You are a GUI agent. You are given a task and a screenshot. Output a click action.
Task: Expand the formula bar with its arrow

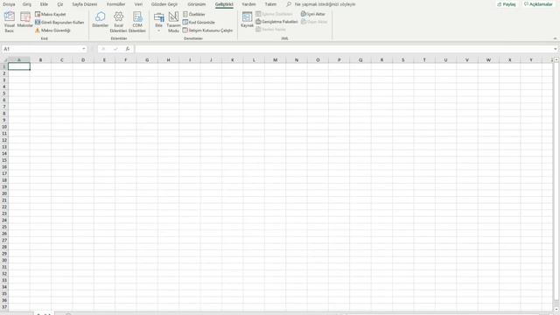tap(556, 49)
